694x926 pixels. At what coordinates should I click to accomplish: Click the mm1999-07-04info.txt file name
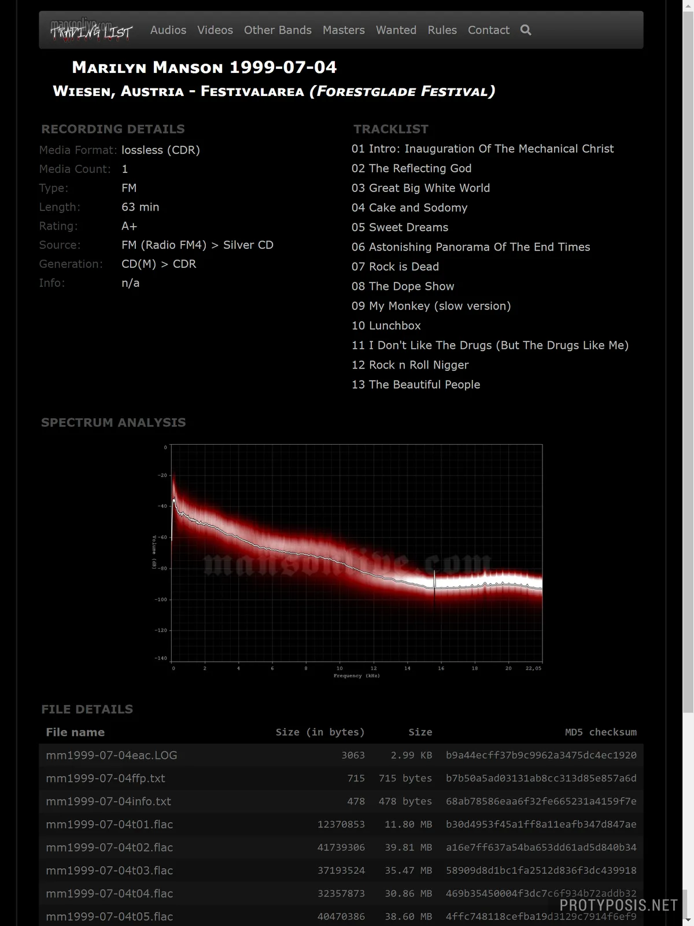click(x=108, y=802)
